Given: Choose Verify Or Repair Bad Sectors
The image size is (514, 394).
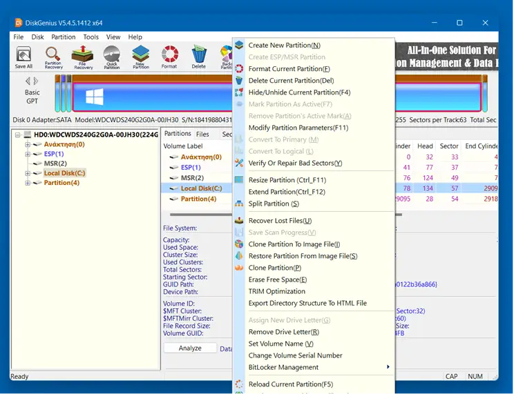Looking at the screenshot, I should coord(295,163).
